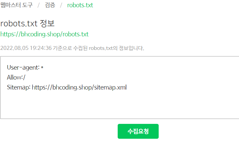The width and height of the screenshot is (239, 147).
Task: Click the word robots.txt in the page heading
Action: [x=19, y=23]
